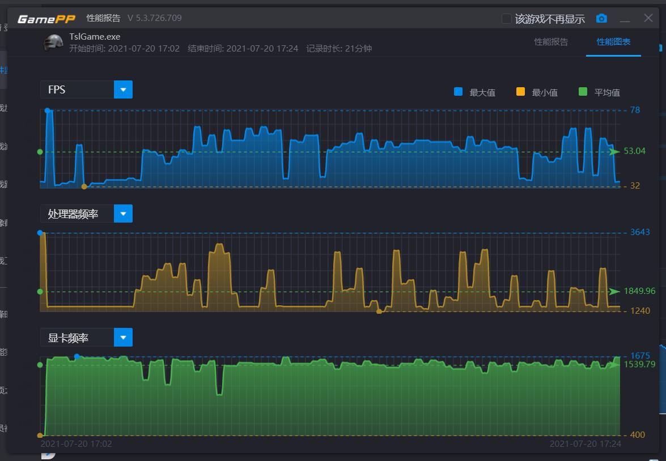This screenshot has width=666, height=461.
Task: Click the FPS minimum point marker on chart
Action: (84, 186)
